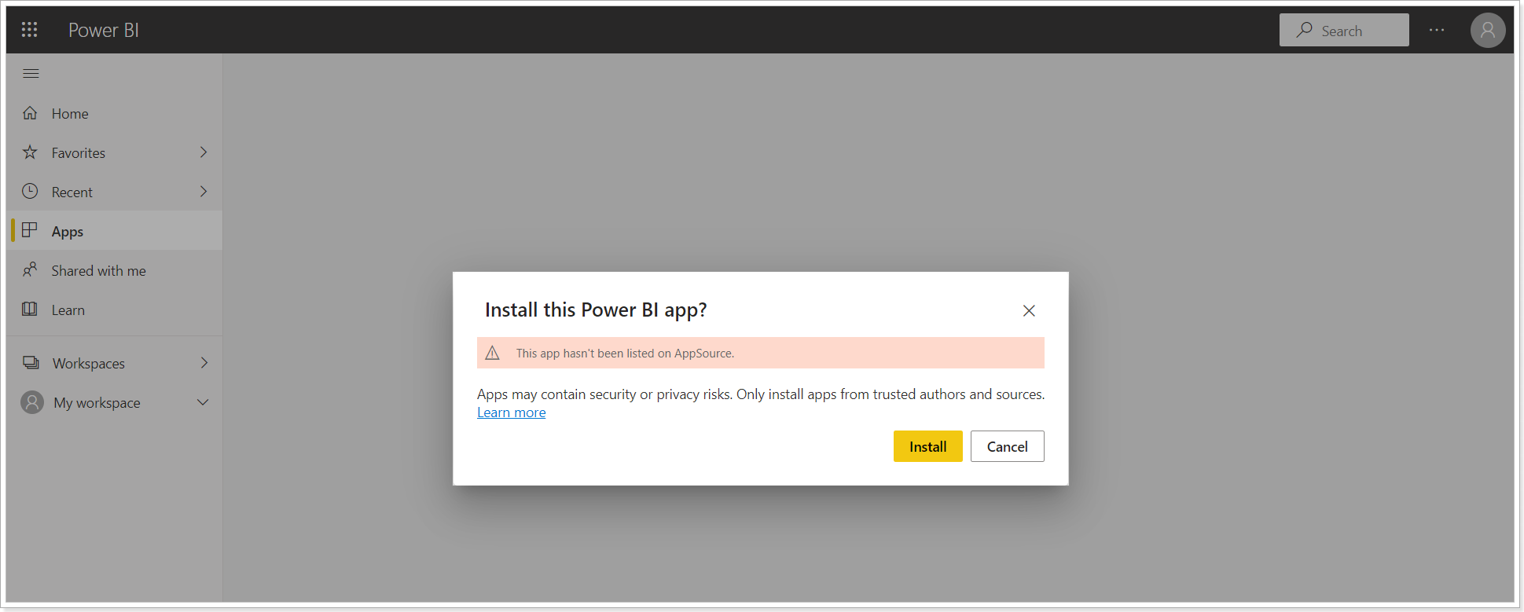
Task: Open Learn in the sidebar
Action: (115, 310)
